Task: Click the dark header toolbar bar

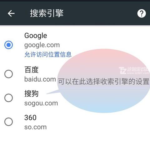Action: coord(75,13)
